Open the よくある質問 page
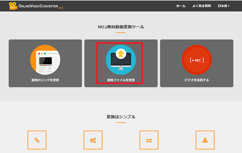 (202, 6)
